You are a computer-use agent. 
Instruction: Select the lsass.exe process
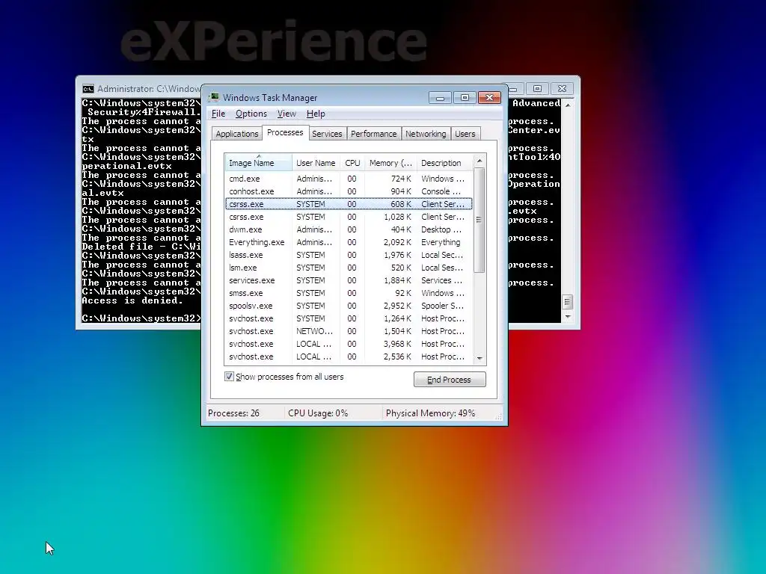(x=349, y=255)
